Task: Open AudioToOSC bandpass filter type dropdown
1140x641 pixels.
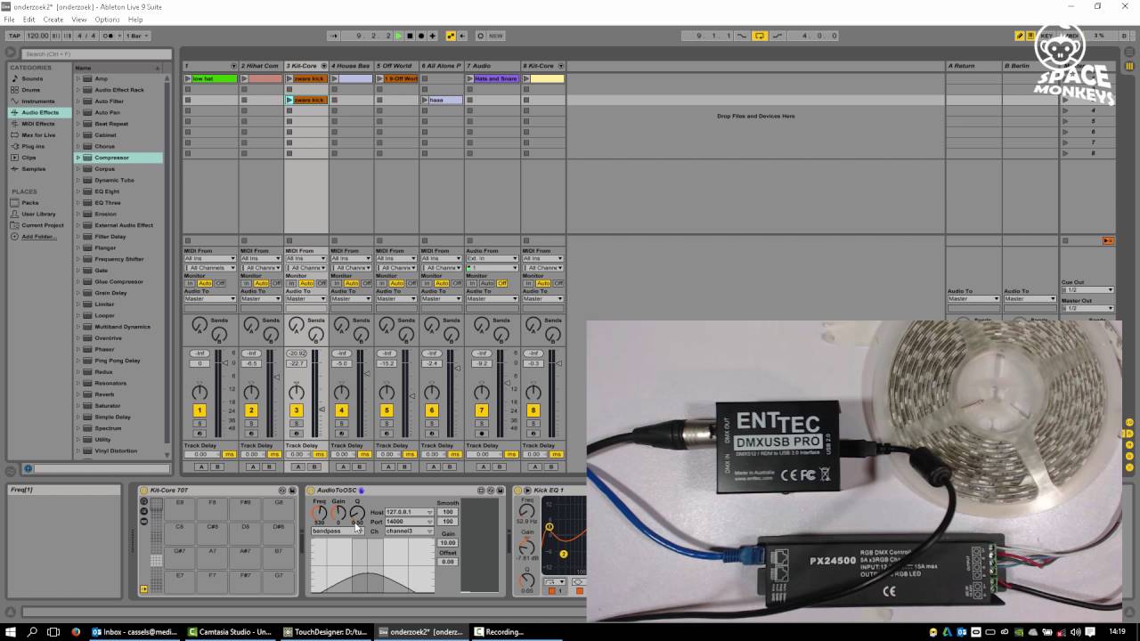Action: [337, 531]
